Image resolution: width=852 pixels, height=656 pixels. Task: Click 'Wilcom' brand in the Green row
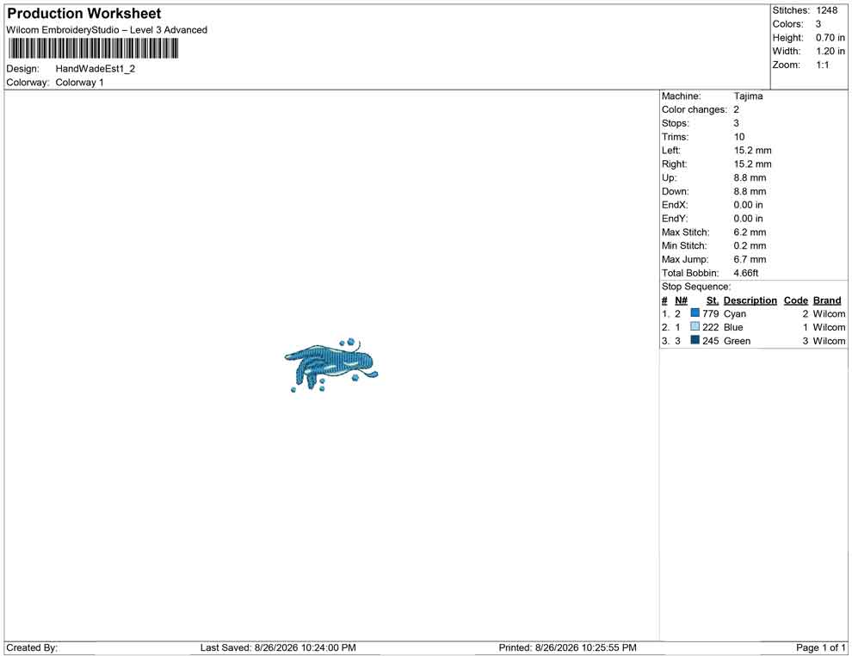[x=829, y=341]
